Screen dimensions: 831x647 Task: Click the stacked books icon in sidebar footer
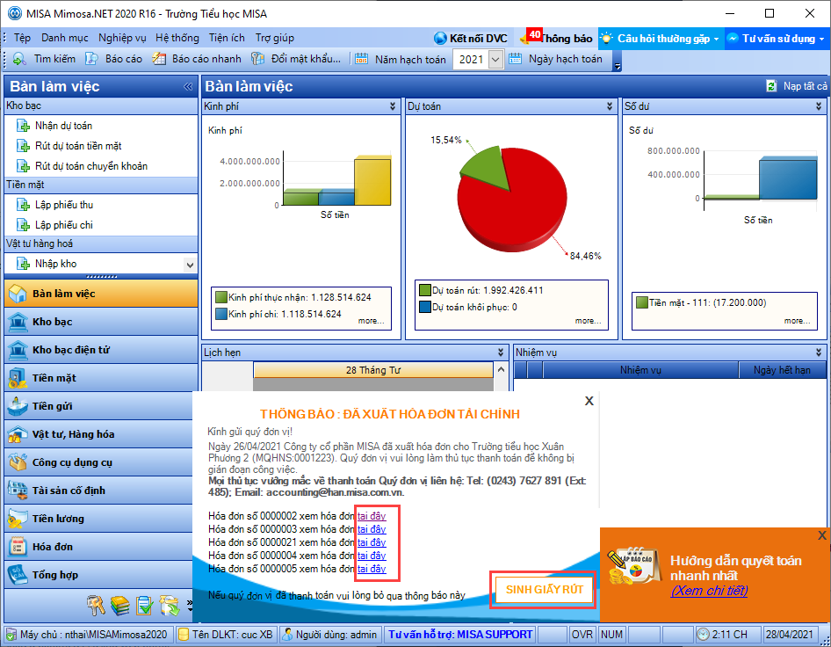[120, 605]
